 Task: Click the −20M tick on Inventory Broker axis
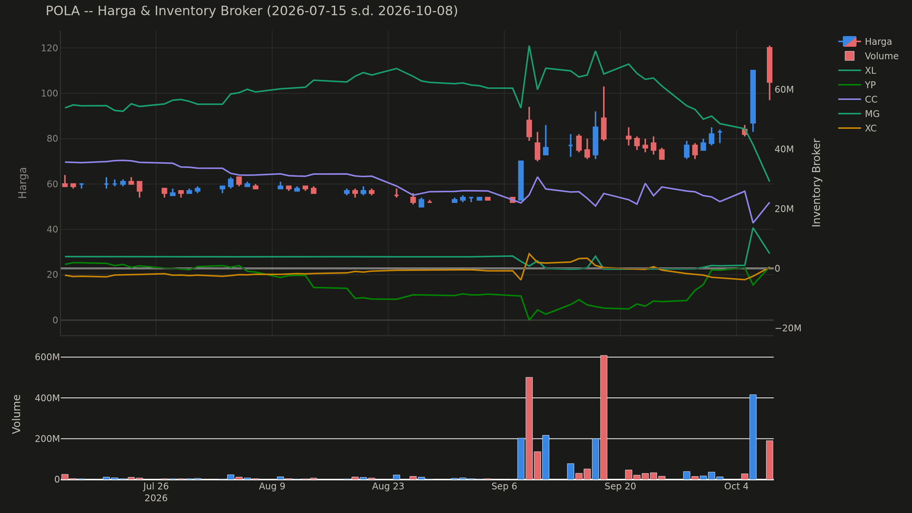pos(788,328)
